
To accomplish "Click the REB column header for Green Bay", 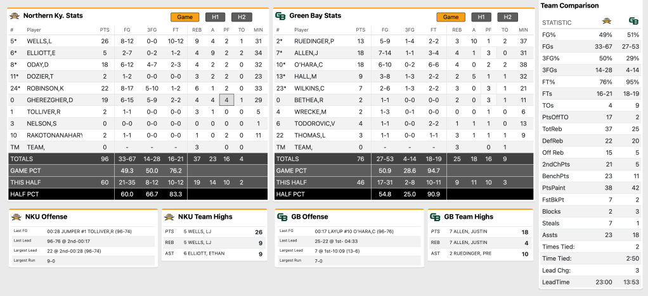I will [457, 30].
